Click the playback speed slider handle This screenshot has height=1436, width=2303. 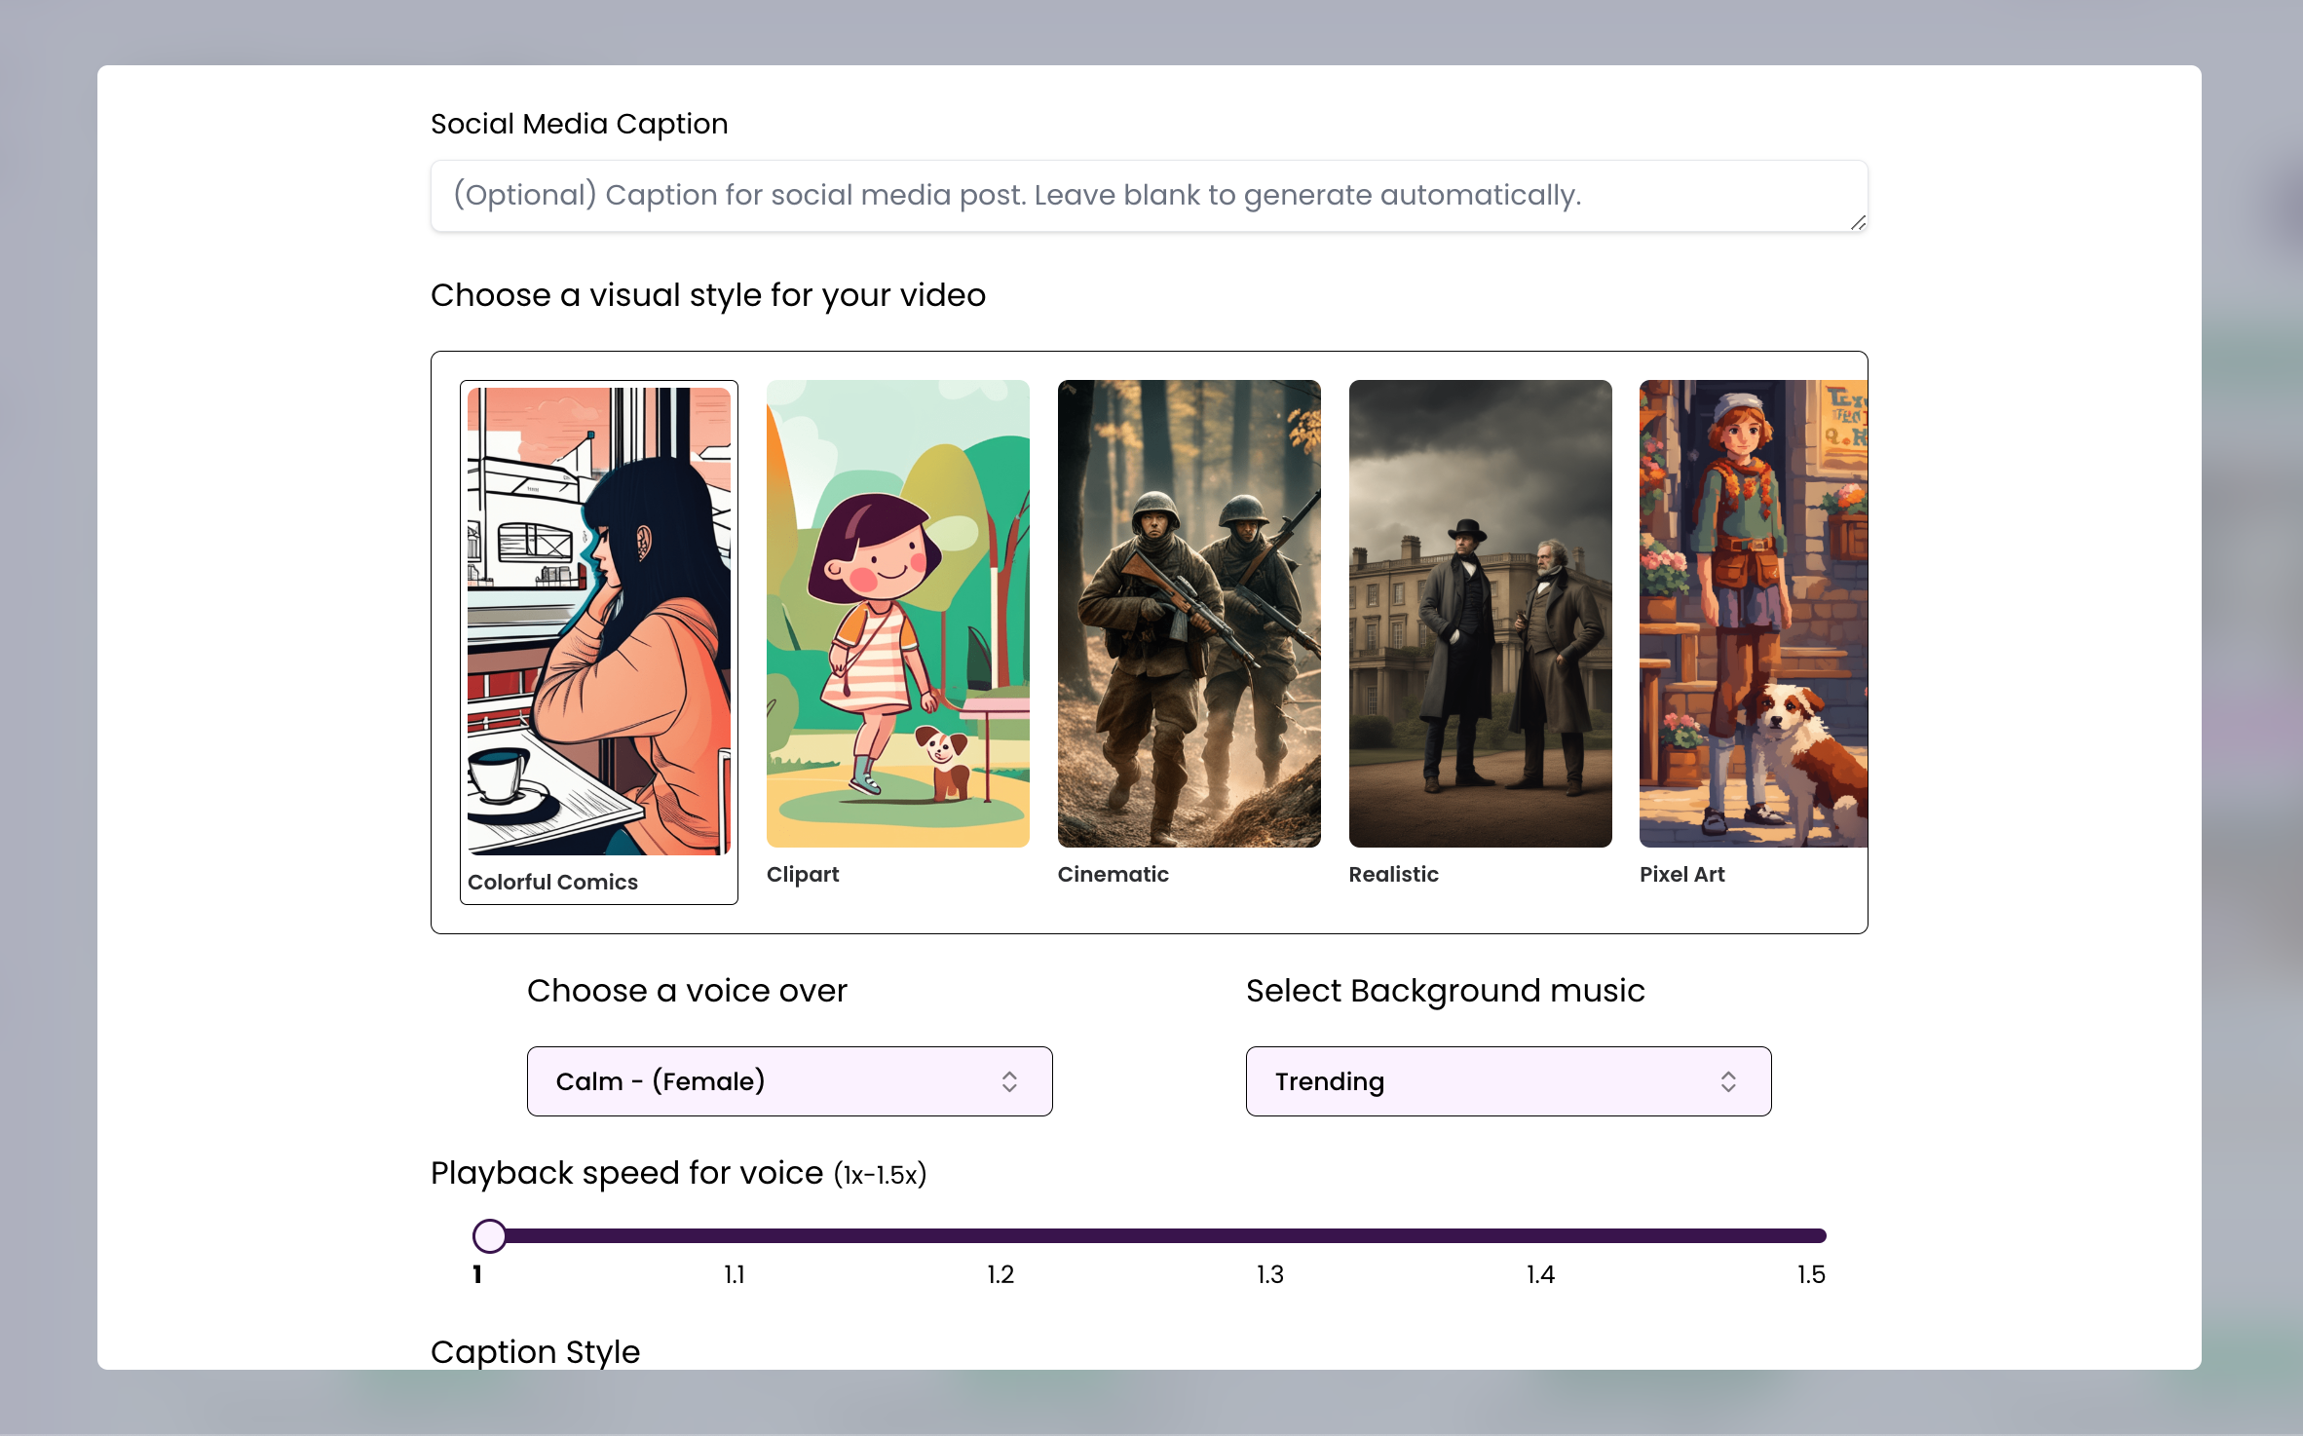tap(489, 1235)
